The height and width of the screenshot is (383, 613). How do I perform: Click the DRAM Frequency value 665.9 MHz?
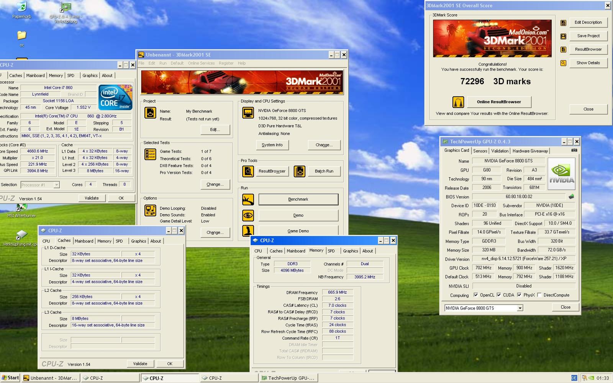point(337,292)
